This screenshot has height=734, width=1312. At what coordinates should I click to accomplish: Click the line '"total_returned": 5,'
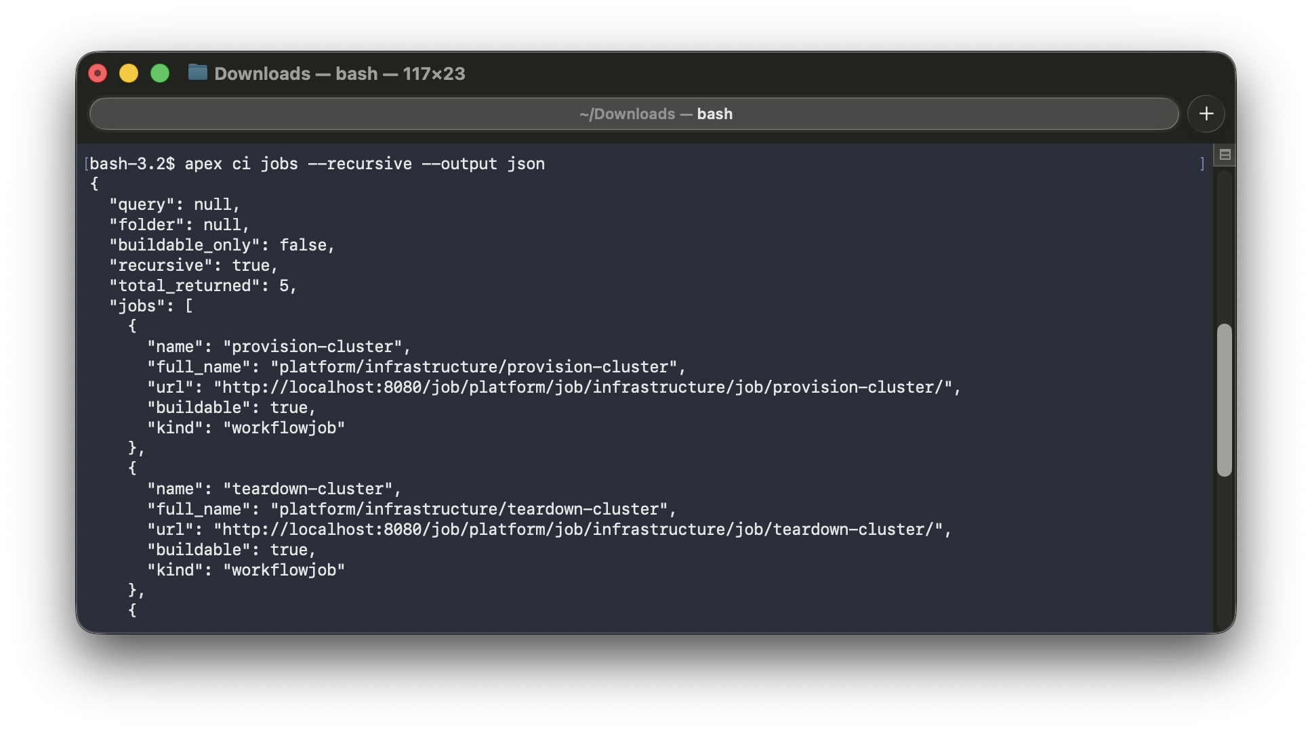click(x=203, y=286)
